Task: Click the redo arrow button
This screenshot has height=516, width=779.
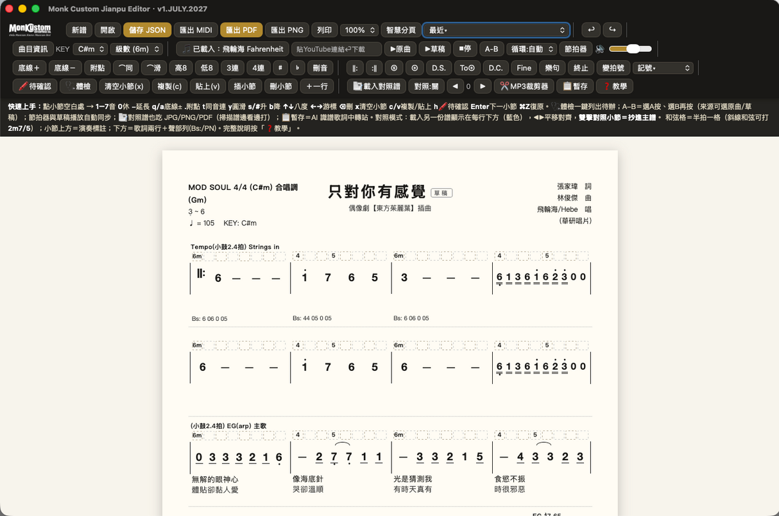Action: coord(613,30)
